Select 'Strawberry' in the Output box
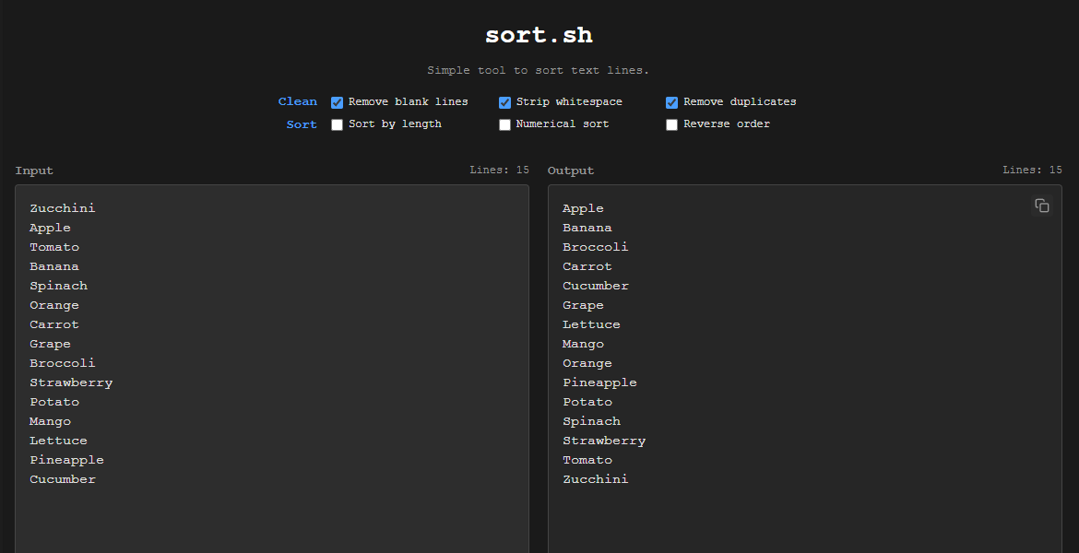The image size is (1079, 553). click(x=603, y=441)
